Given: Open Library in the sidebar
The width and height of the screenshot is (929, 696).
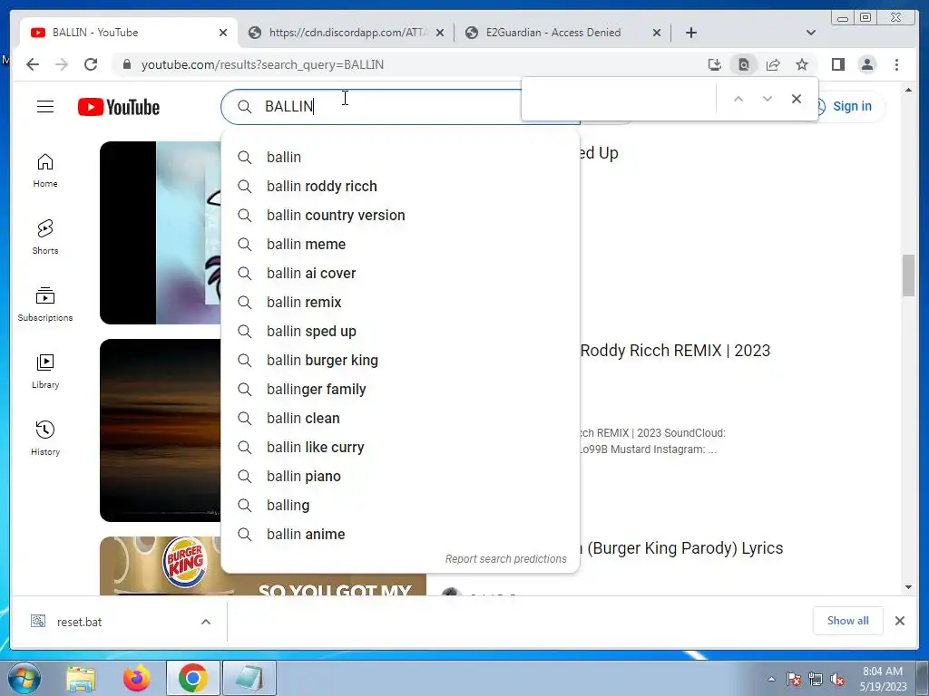Looking at the screenshot, I should (45, 371).
